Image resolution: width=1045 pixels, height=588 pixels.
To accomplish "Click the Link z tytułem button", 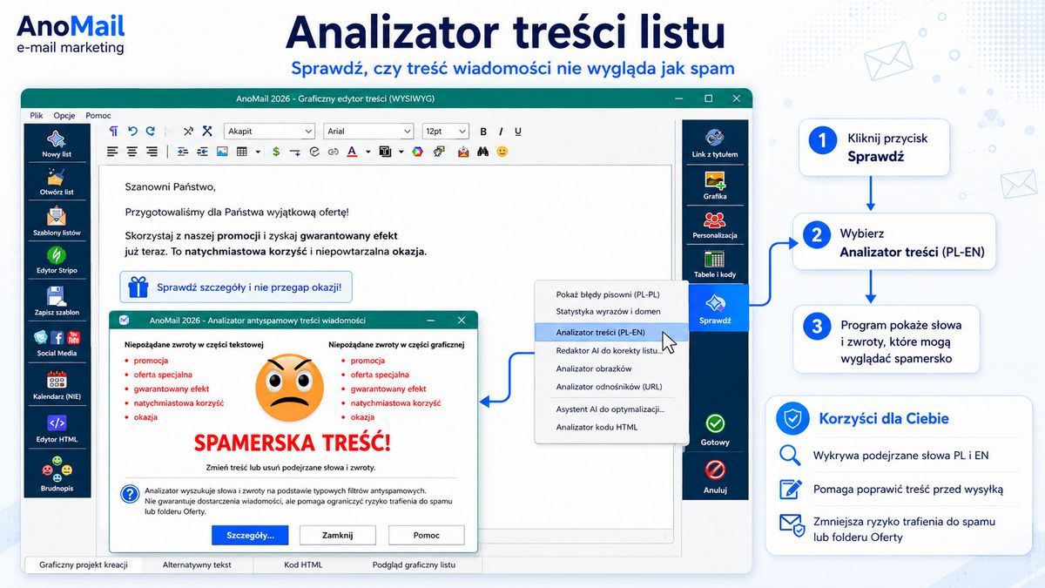I will (715, 144).
